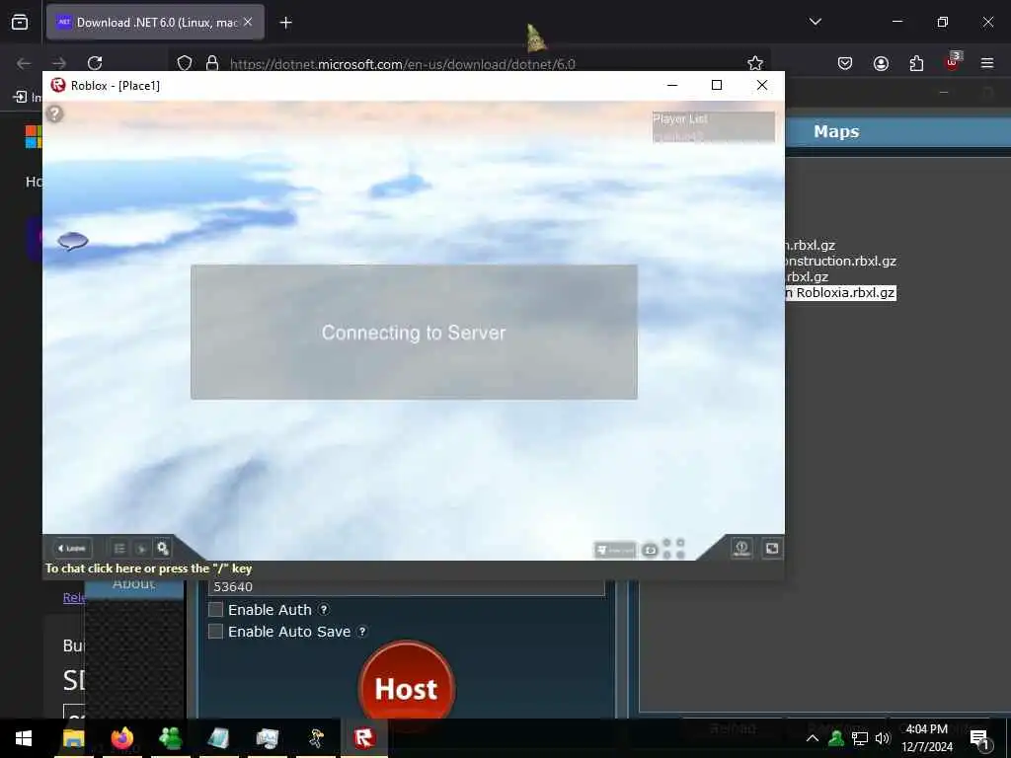Enable the Enable Auto Save checkbox
Screen dimensions: 1011x758
tap(215, 631)
